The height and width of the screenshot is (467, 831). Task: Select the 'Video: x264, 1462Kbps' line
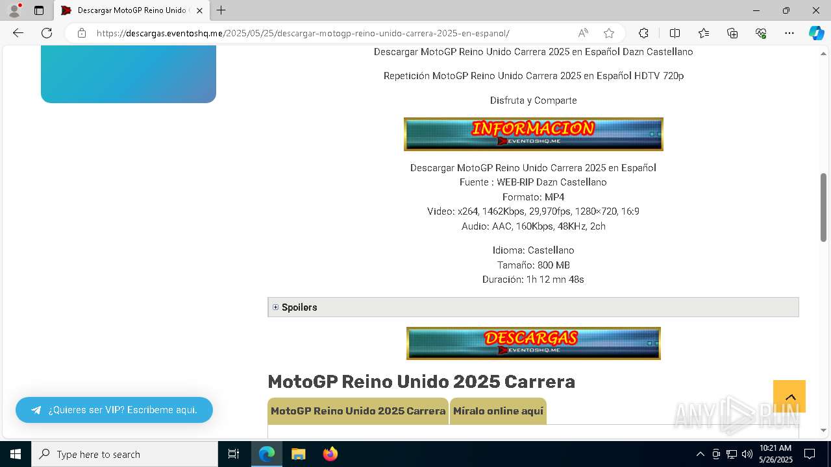click(533, 211)
